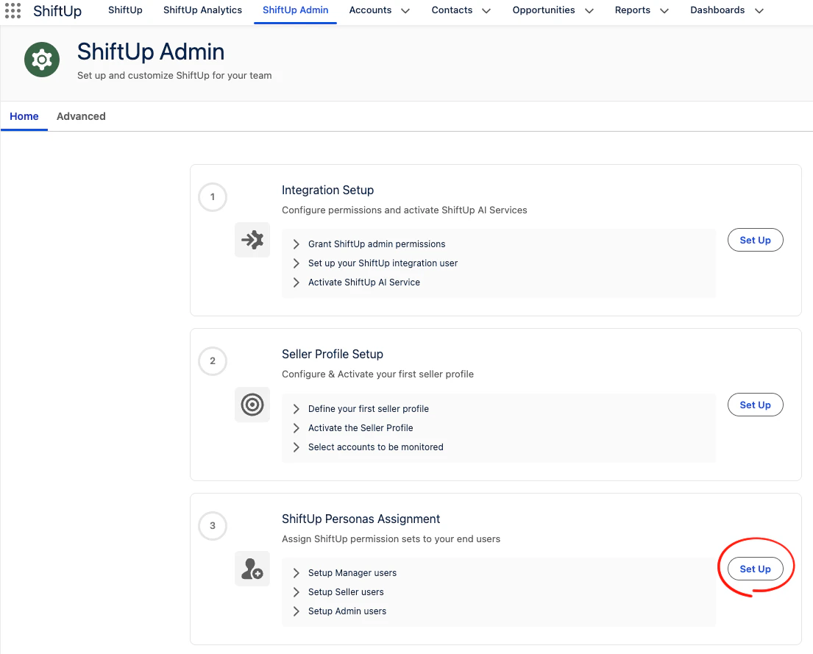Open the Dashboards dropdown chevron
This screenshot has width=813, height=654.
759,11
